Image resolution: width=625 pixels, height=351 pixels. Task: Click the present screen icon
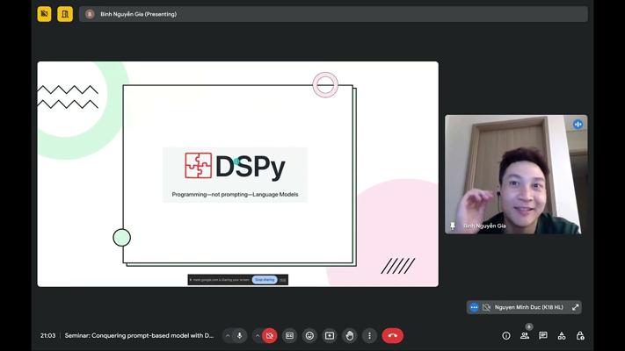(x=330, y=335)
